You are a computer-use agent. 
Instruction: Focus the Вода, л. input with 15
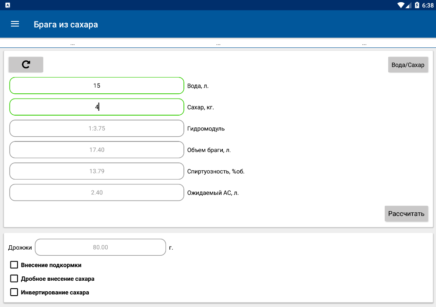click(97, 86)
